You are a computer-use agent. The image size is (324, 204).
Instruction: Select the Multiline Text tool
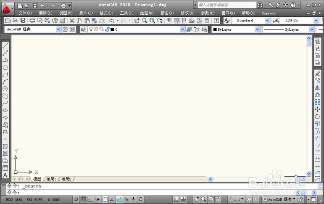pyautogui.click(x=5, y=175)
